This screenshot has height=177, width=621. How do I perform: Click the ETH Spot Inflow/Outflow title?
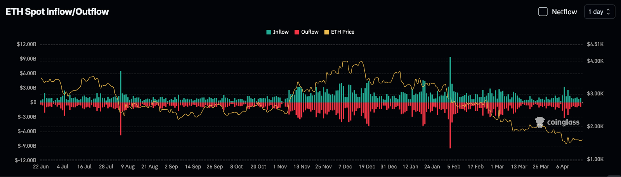[57, 12]
